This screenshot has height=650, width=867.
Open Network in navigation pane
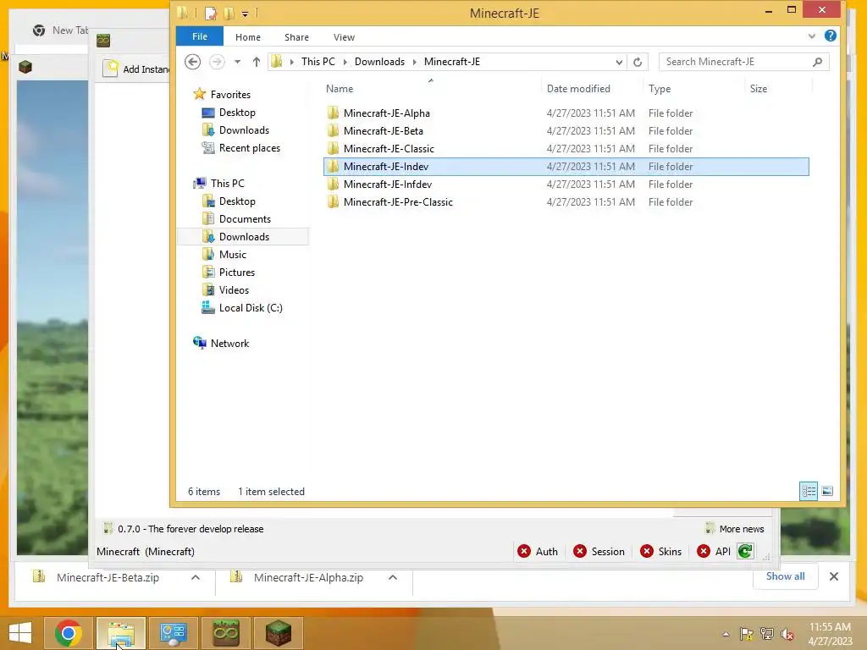(x=229, y=344)
